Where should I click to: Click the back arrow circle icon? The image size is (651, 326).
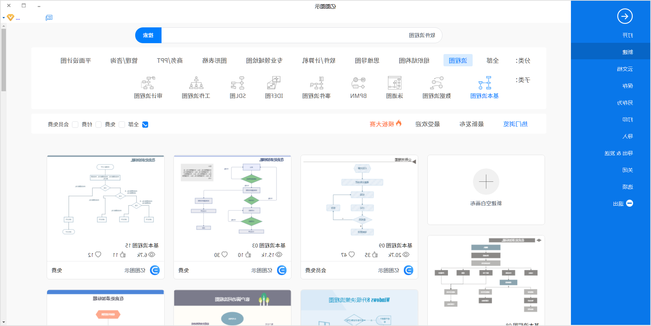pyautogui.click(x=625, y=16)
